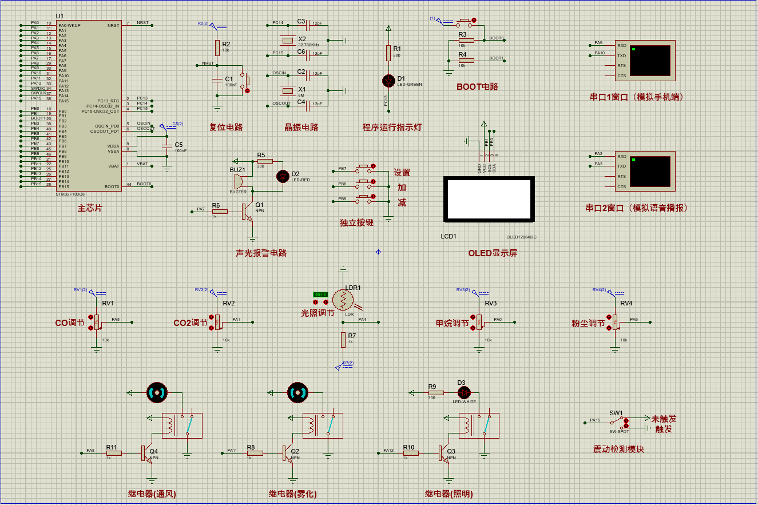Select transistor Q3 of lighting relay
758x505 pixels.
pyautogui.click(x=445, y=454)
